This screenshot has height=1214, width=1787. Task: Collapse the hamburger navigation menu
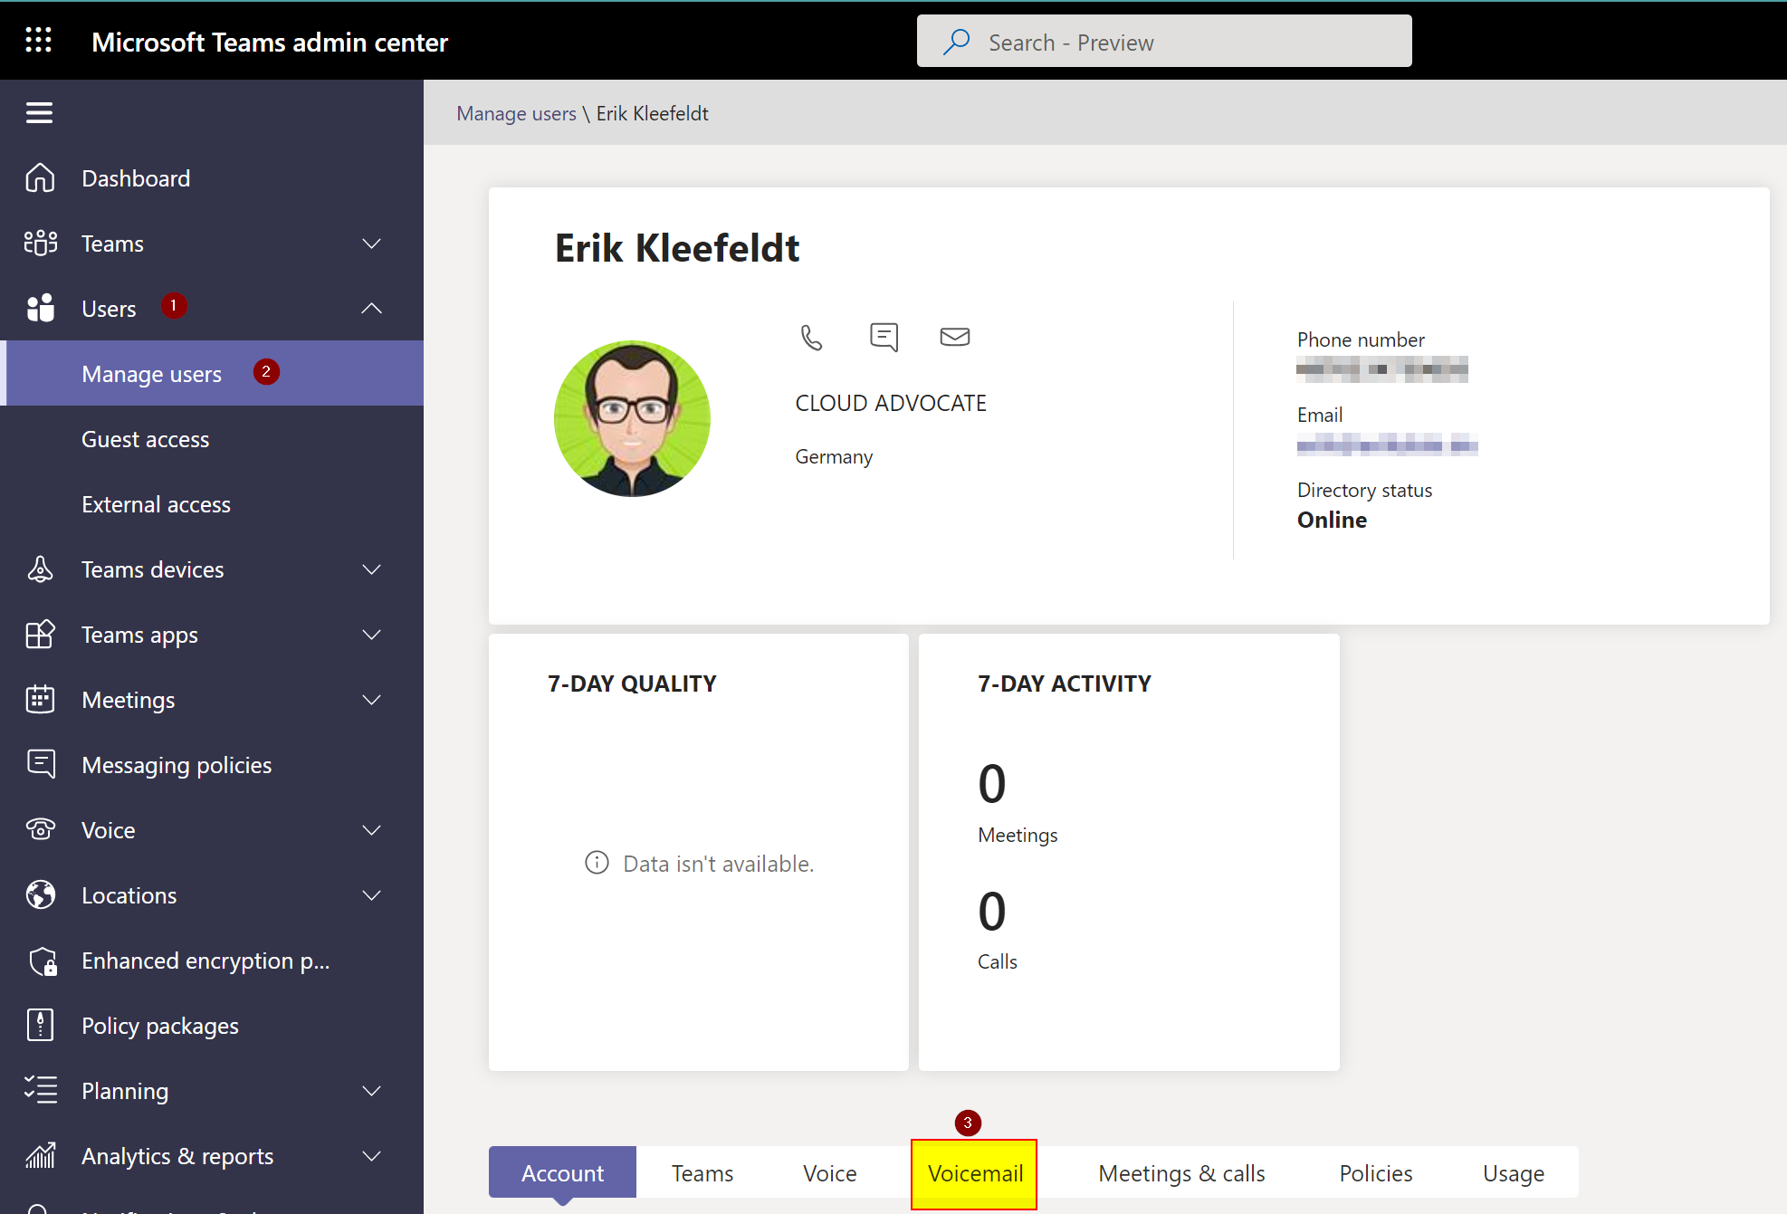click(x=39, y=113)
